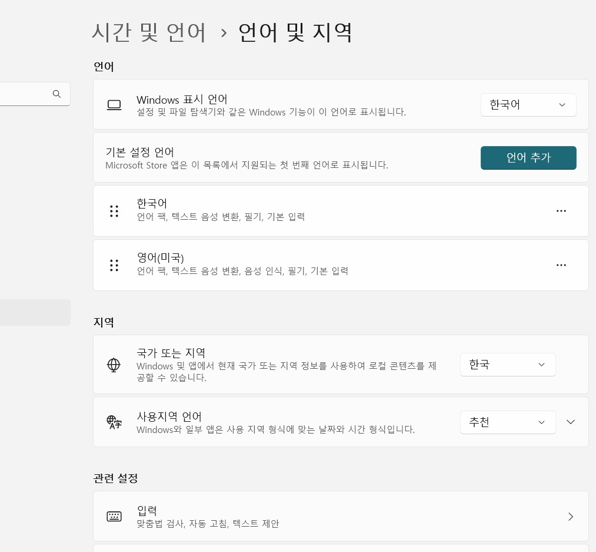The image size is (596, 552).
Task: Open the 국가 또는 지역 dropdown
Action: click(x=507, y=364)
